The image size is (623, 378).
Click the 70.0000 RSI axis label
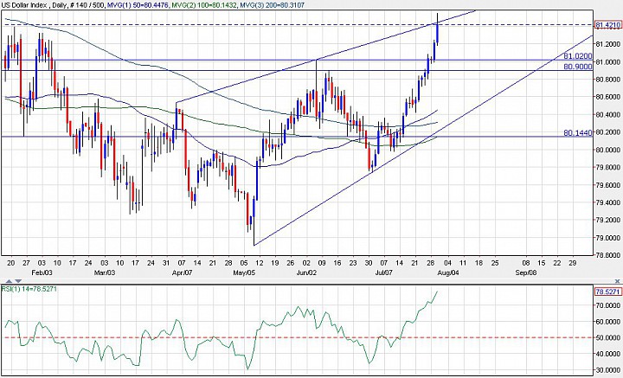pos(610,305)
